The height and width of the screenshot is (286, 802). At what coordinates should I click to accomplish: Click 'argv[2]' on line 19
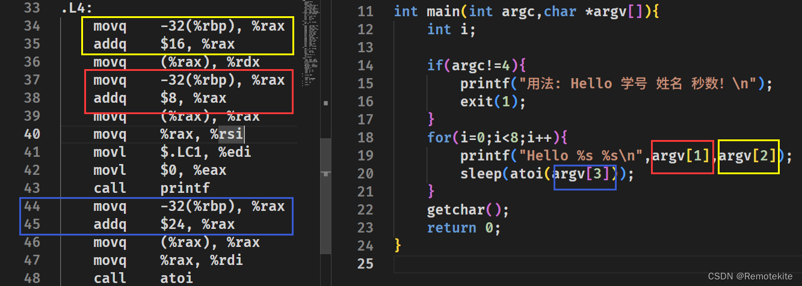coord(748,156)
